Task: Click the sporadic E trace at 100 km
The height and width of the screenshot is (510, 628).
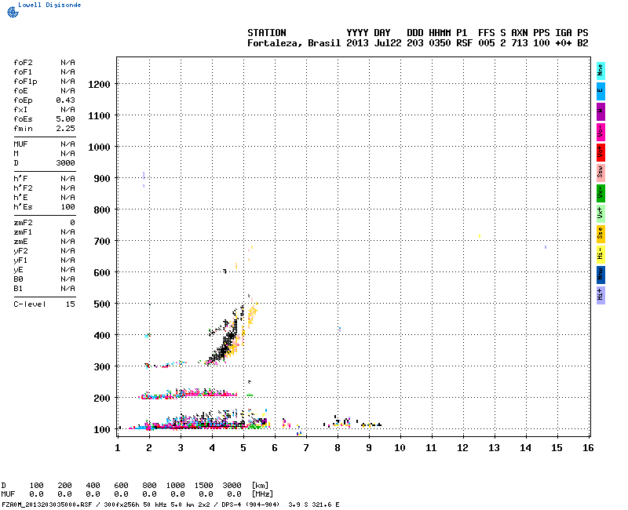Action: pos(200,422)
